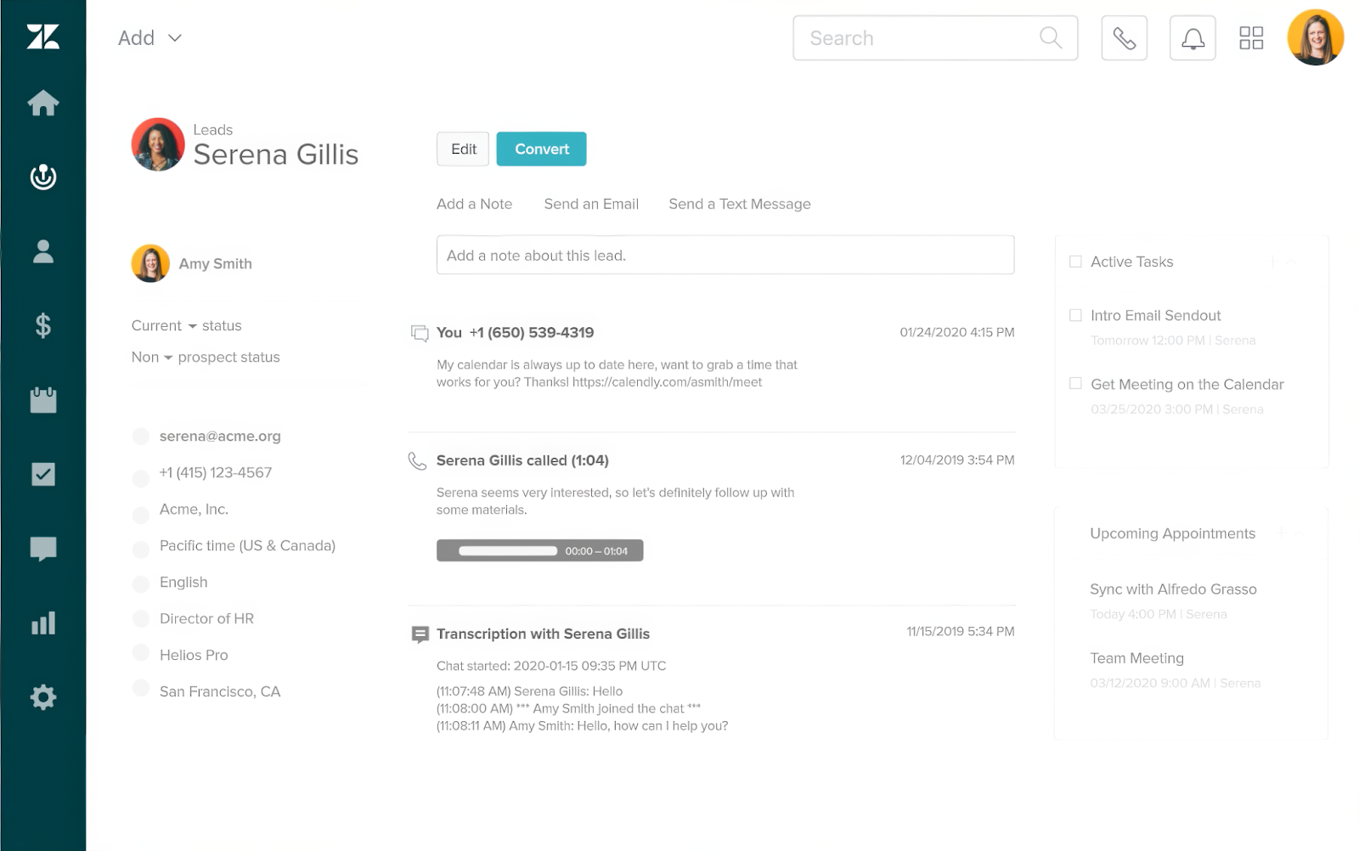Open the Calendar icon in sidebar
This screenshot has width=1359, height=851.
tap(42, 399)
